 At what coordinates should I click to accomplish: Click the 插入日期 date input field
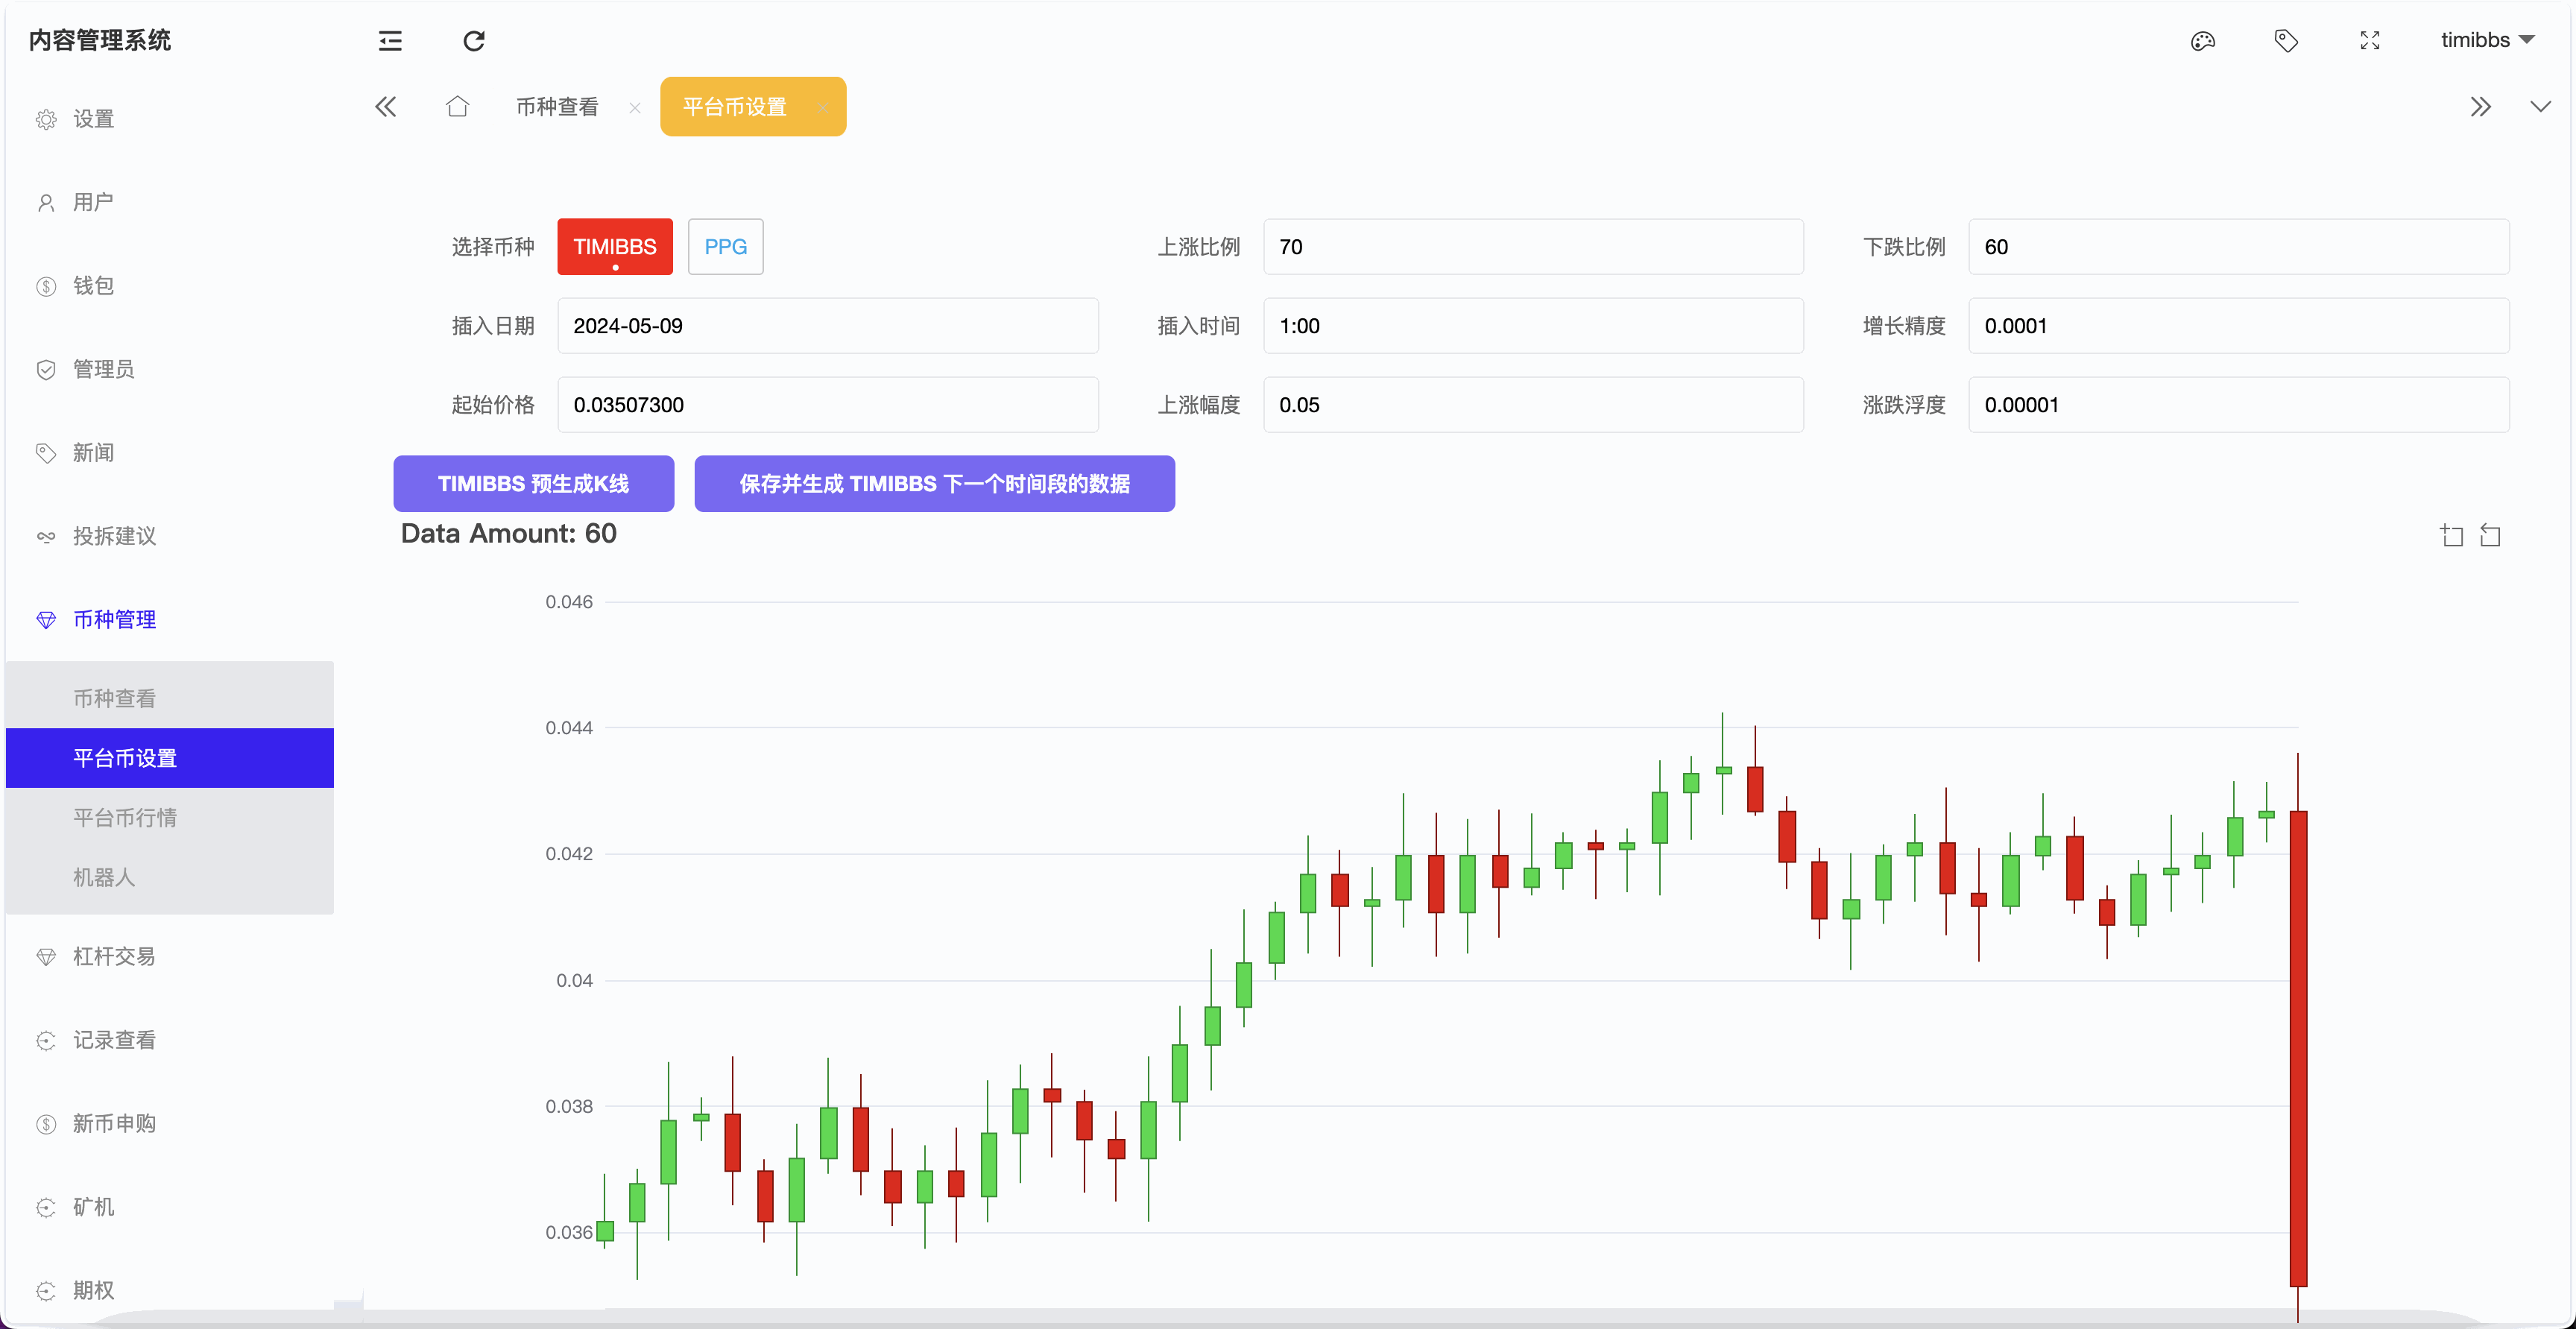(827, 326)
